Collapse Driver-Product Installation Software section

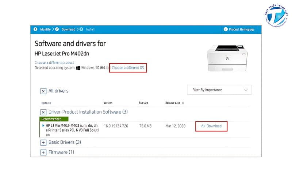point(43,112)
